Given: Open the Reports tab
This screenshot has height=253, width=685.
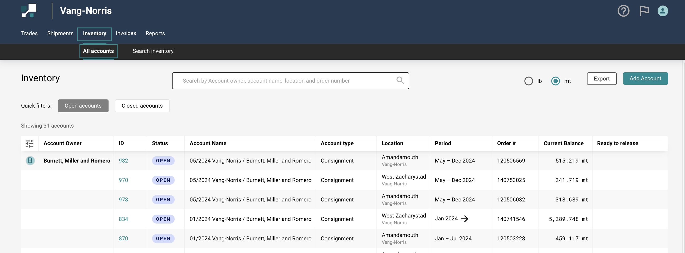Looking at the screenshot, I should pos(155,33).
